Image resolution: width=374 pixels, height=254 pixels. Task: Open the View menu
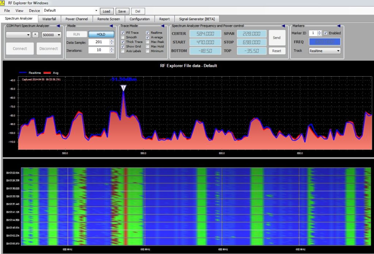click(19, 11)
